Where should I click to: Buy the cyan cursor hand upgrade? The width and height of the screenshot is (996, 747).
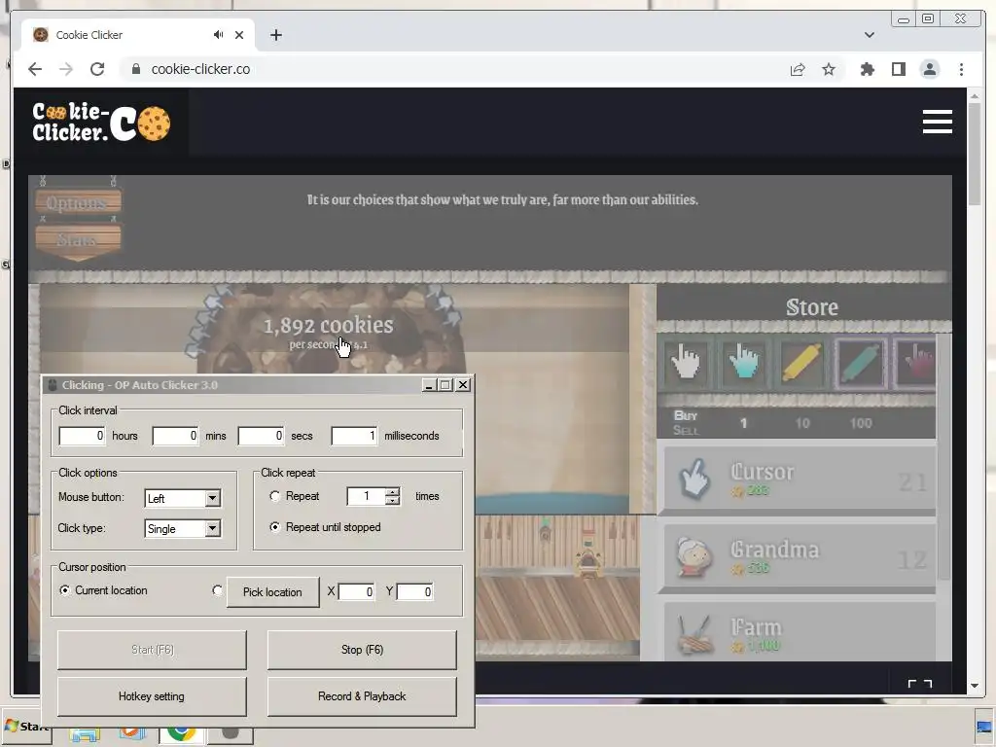[x=744, y=363]
